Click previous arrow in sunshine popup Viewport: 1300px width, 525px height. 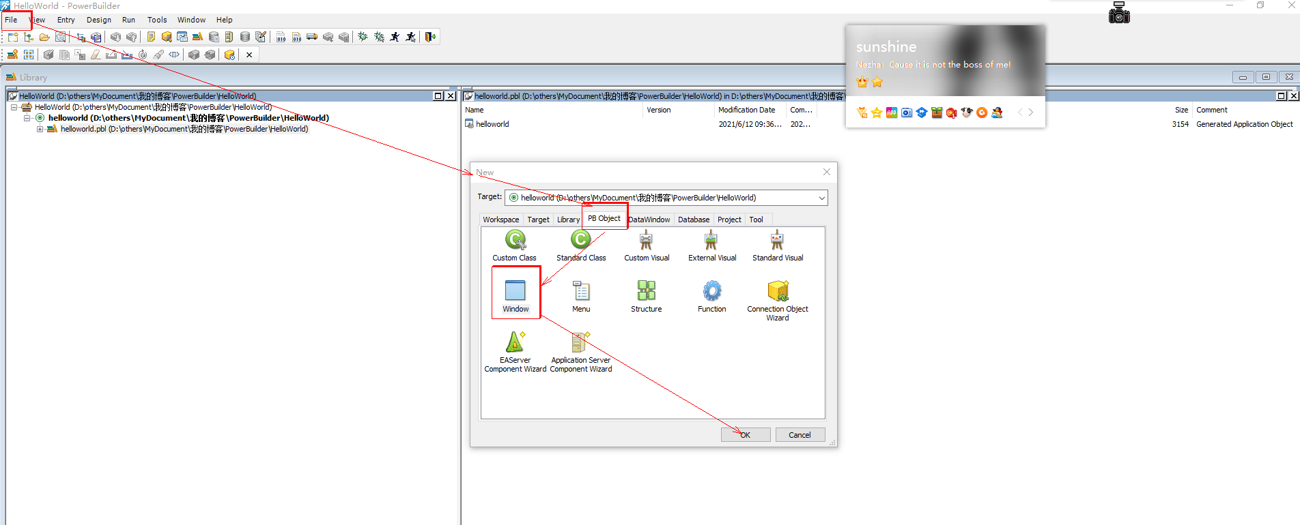pos(1020,112)
